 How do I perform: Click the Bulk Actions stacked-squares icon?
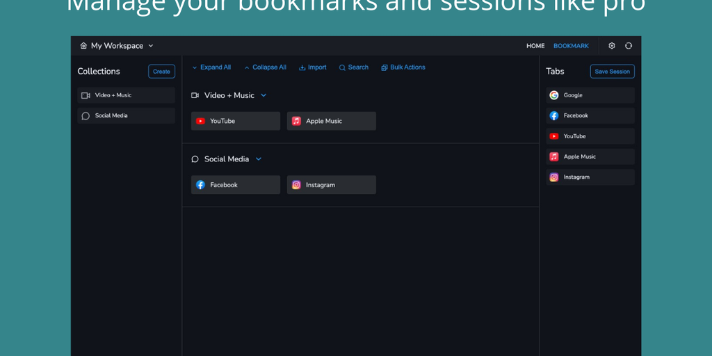click(385, 67)
